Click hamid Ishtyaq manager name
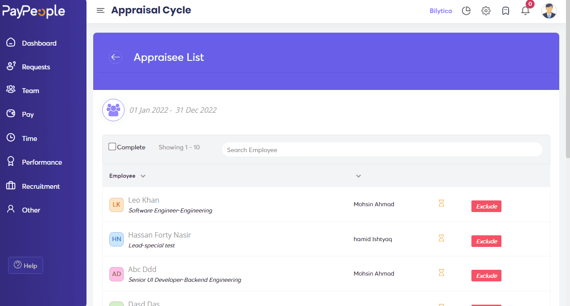 373,239
